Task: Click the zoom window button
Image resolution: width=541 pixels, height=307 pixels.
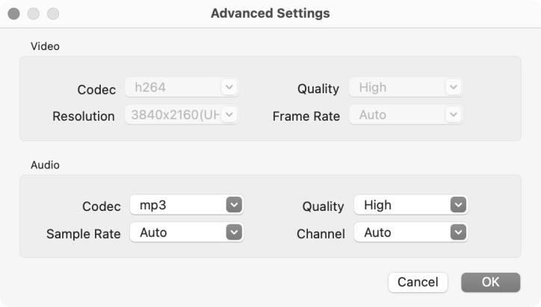Action: pos(53,14)
